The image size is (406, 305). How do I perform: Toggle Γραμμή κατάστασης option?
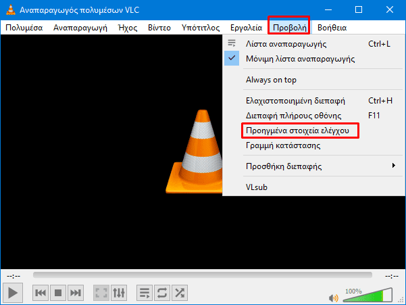pyautogui.click(x=314, y=145)
